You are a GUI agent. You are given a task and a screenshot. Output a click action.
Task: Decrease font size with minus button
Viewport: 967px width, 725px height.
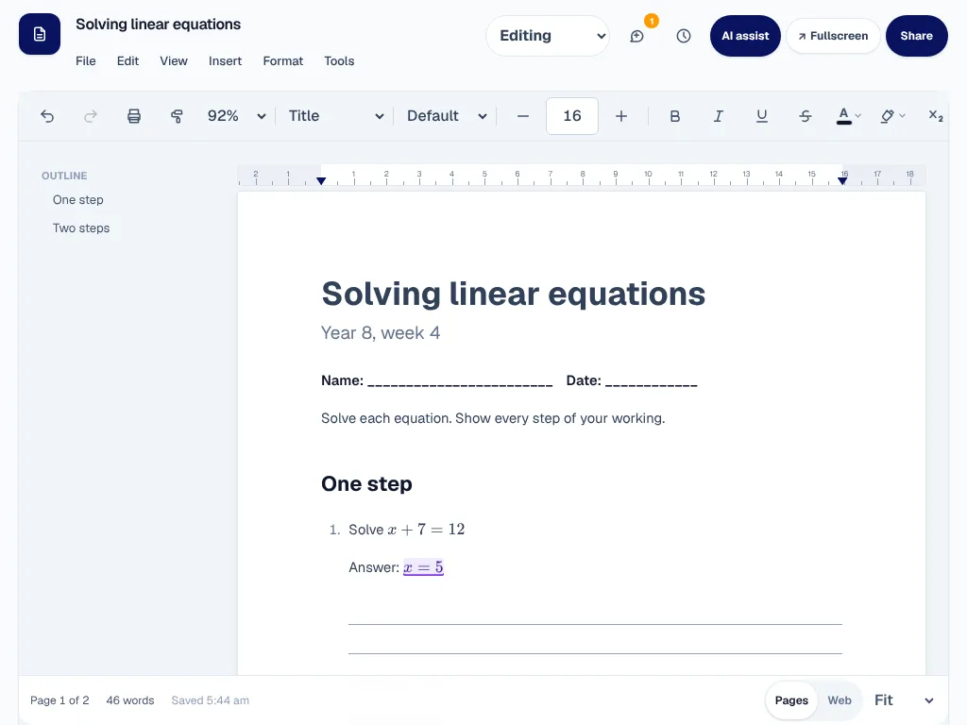523,116
